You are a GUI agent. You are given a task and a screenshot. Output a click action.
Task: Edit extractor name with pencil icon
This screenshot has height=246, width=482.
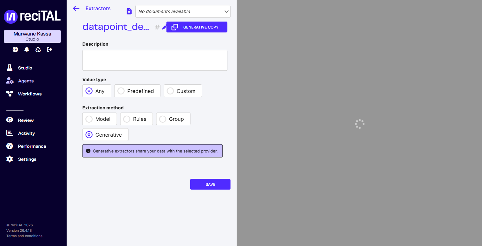[164, 27]
